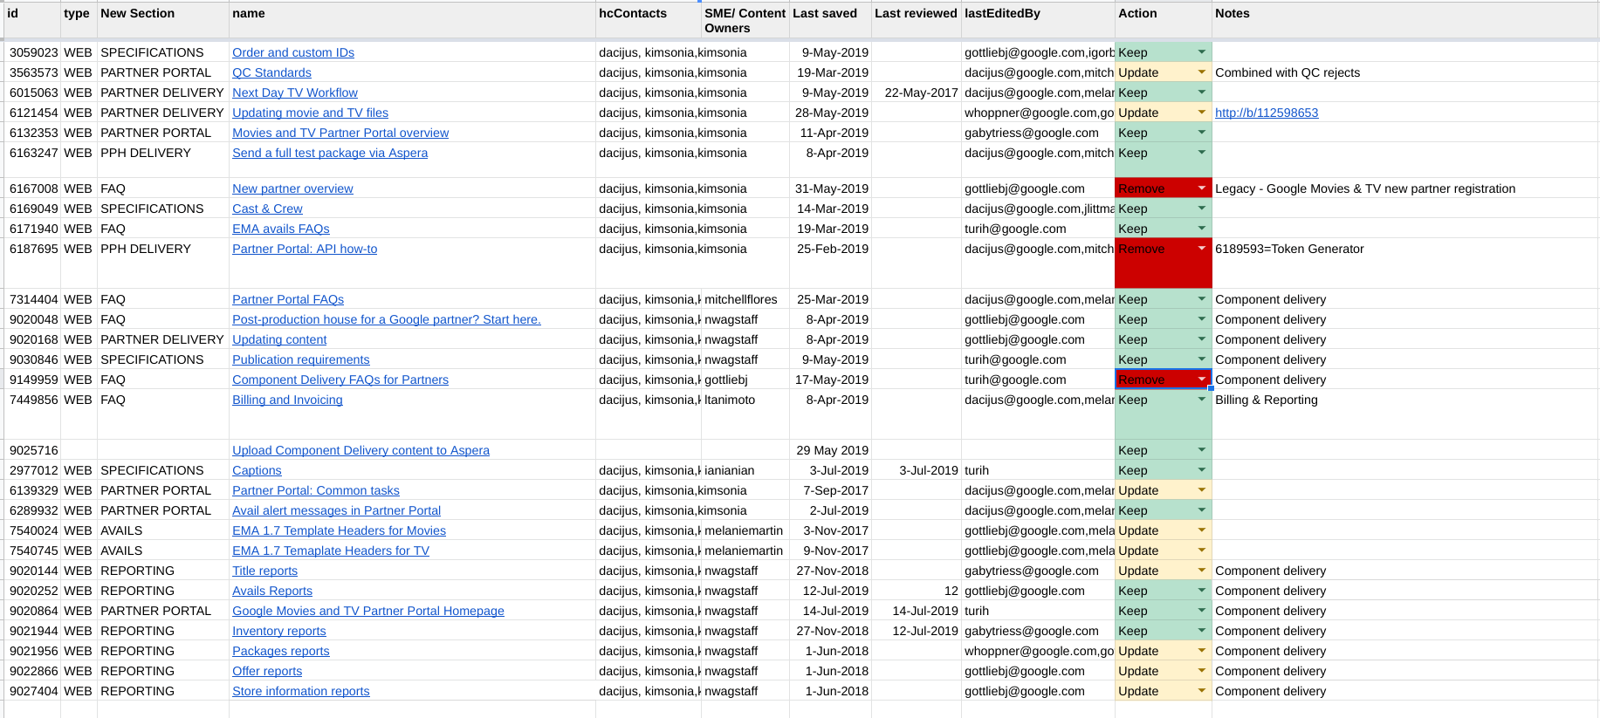1600x718 pixels.
Task: Select the ltanimoto owner cell
Action: point(745,414)
